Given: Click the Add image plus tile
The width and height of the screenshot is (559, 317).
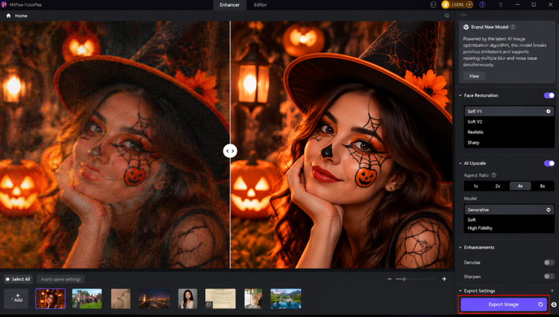Looking at the screenshot, I should 16,298.
